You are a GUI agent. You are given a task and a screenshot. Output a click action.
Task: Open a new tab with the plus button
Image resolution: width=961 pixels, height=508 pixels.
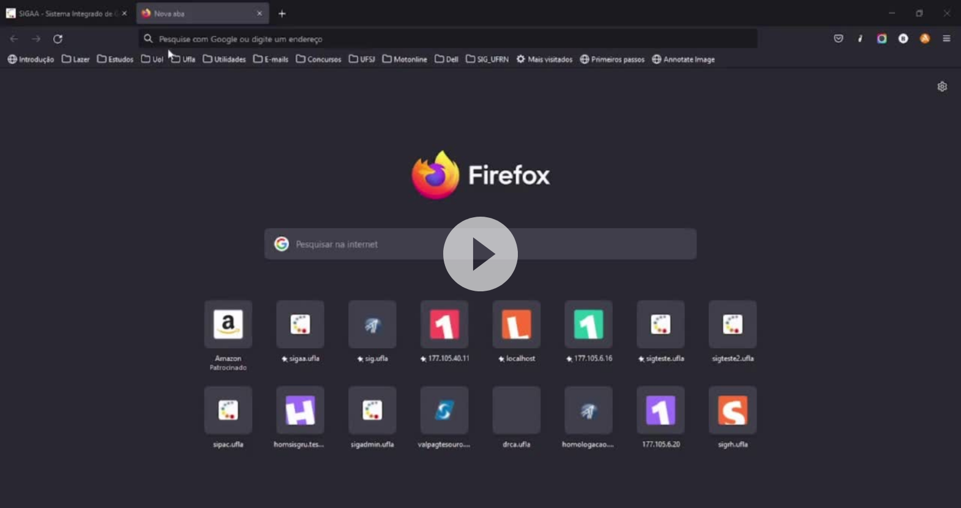pyautogui.click(x=282, y=13)
